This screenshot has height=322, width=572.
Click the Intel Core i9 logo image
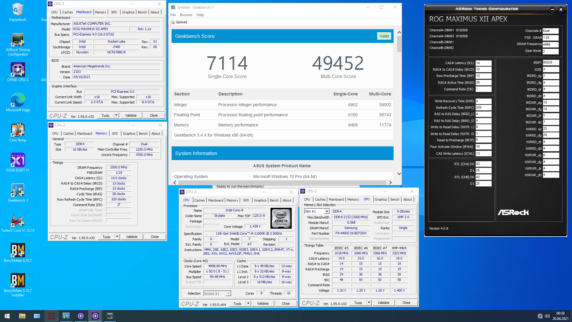(281, 218)
